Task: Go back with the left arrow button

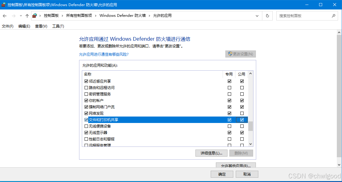Action: (5, 16)
